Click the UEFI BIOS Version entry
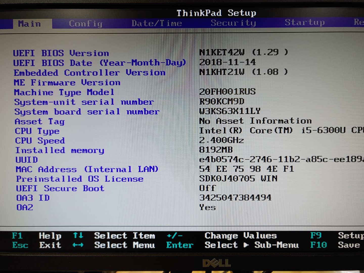Viewport: 364px width, 273px height. tap(61, 53)
